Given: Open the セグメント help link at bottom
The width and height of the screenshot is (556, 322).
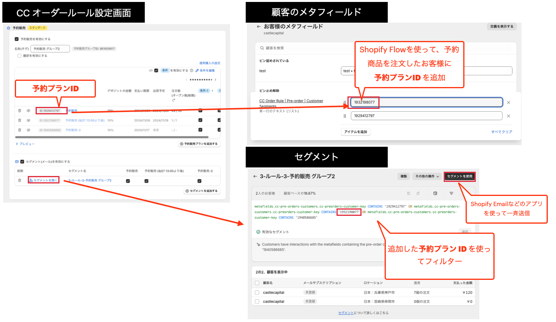Looking at the screenshot, I should 346,313.
